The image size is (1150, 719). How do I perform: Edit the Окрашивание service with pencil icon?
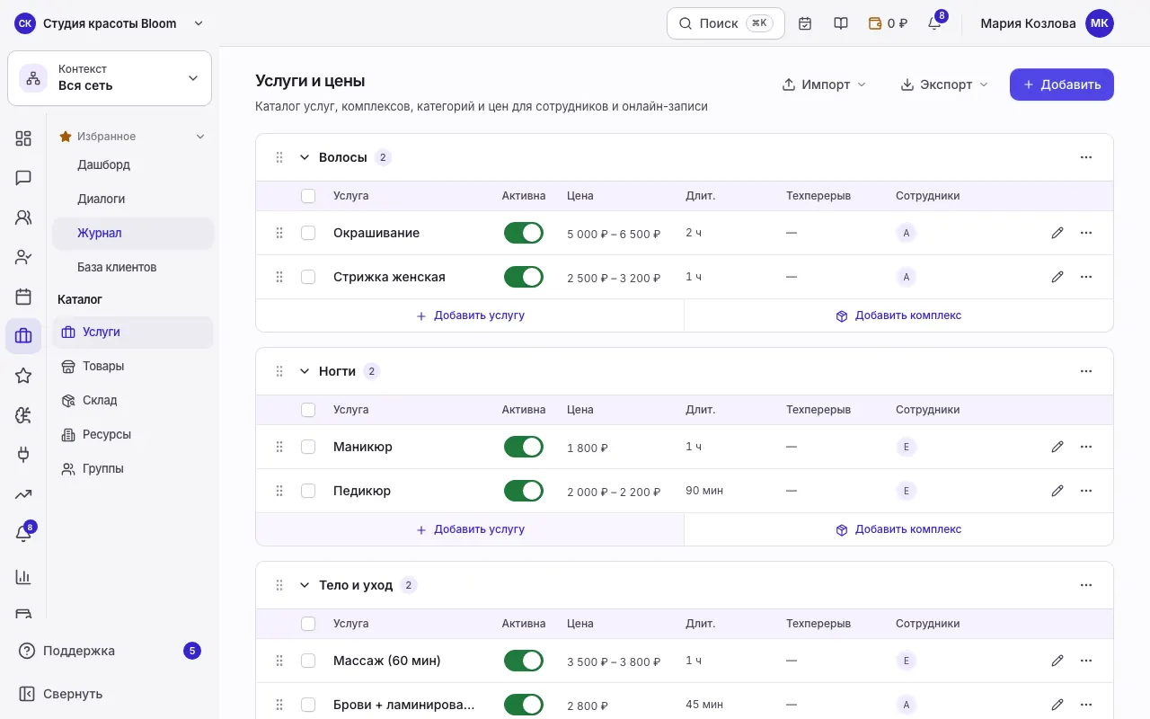coord(1057,233)
